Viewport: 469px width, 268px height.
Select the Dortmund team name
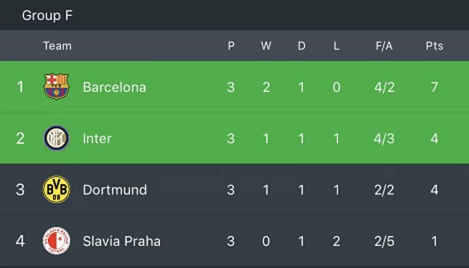click(x=115, y=190)
